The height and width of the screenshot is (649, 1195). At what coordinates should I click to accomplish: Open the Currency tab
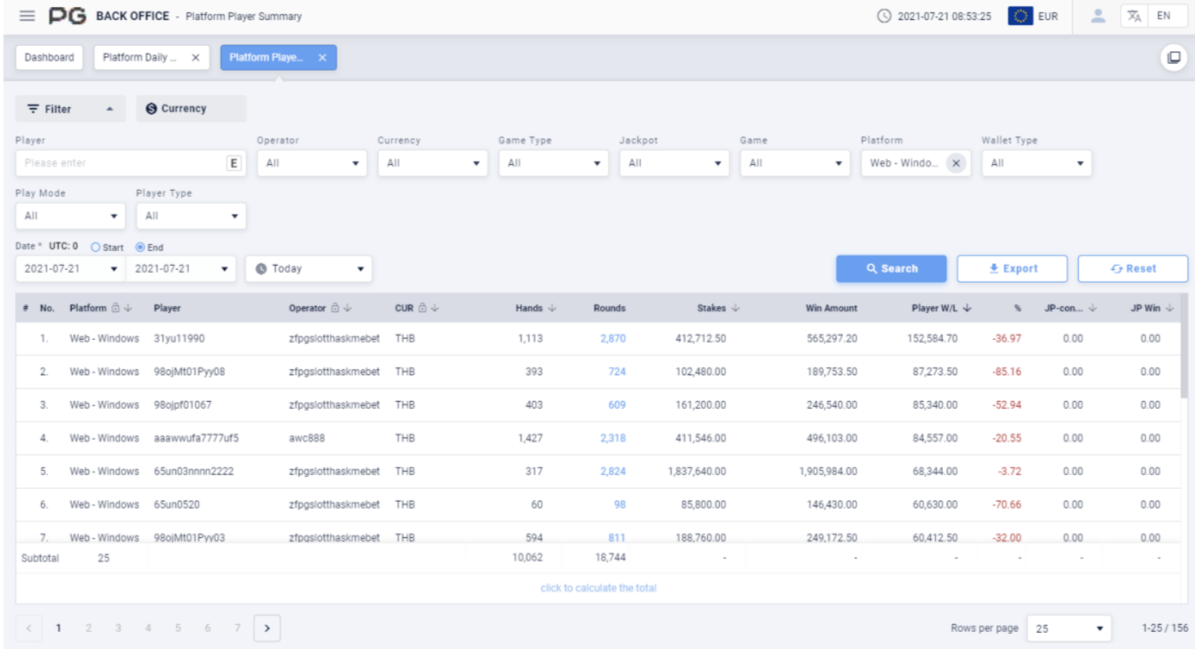pyautogui.click(x=191, y=109)
